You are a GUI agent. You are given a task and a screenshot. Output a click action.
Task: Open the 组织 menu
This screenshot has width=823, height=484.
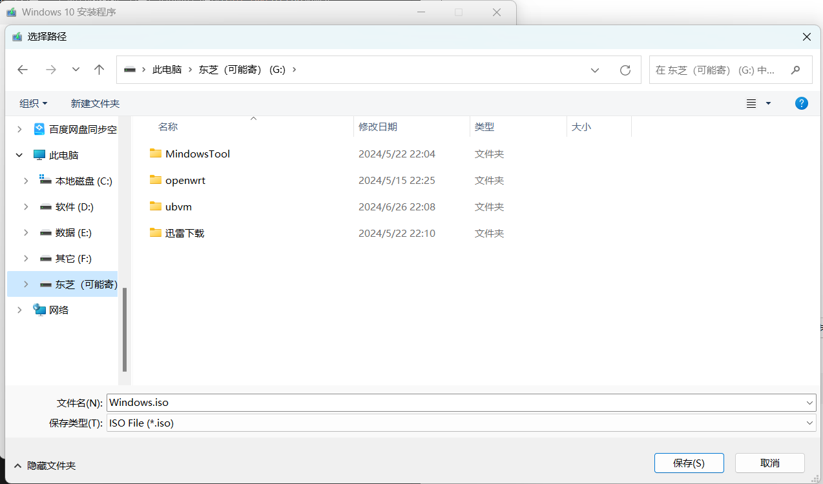pyautogui.click(x=34, y=103)
